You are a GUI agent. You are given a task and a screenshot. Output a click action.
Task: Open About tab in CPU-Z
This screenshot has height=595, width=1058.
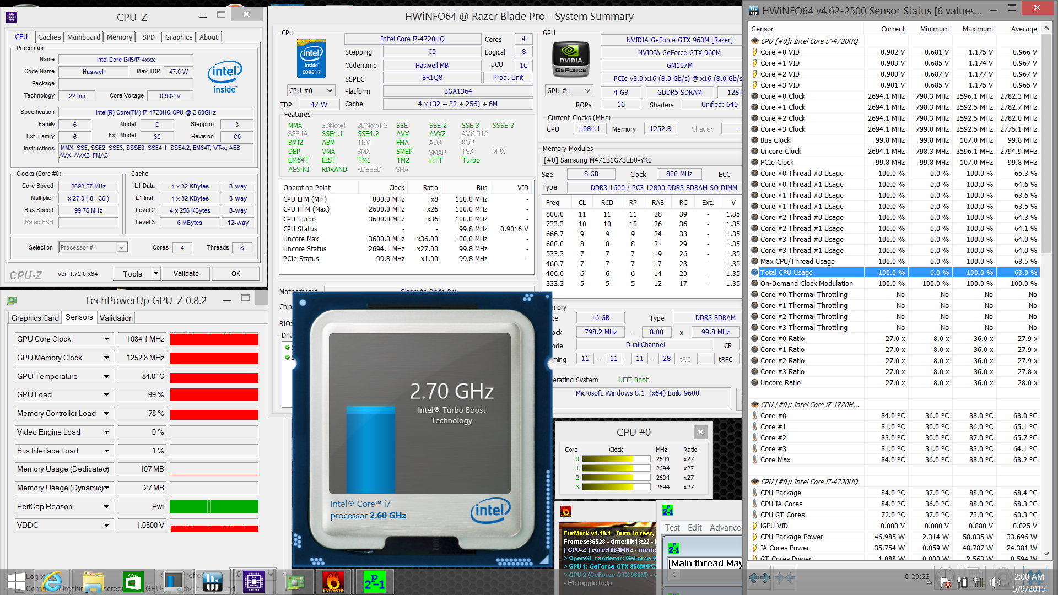208,37
